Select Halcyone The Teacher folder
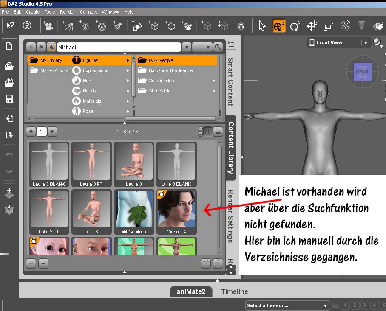 177,70
